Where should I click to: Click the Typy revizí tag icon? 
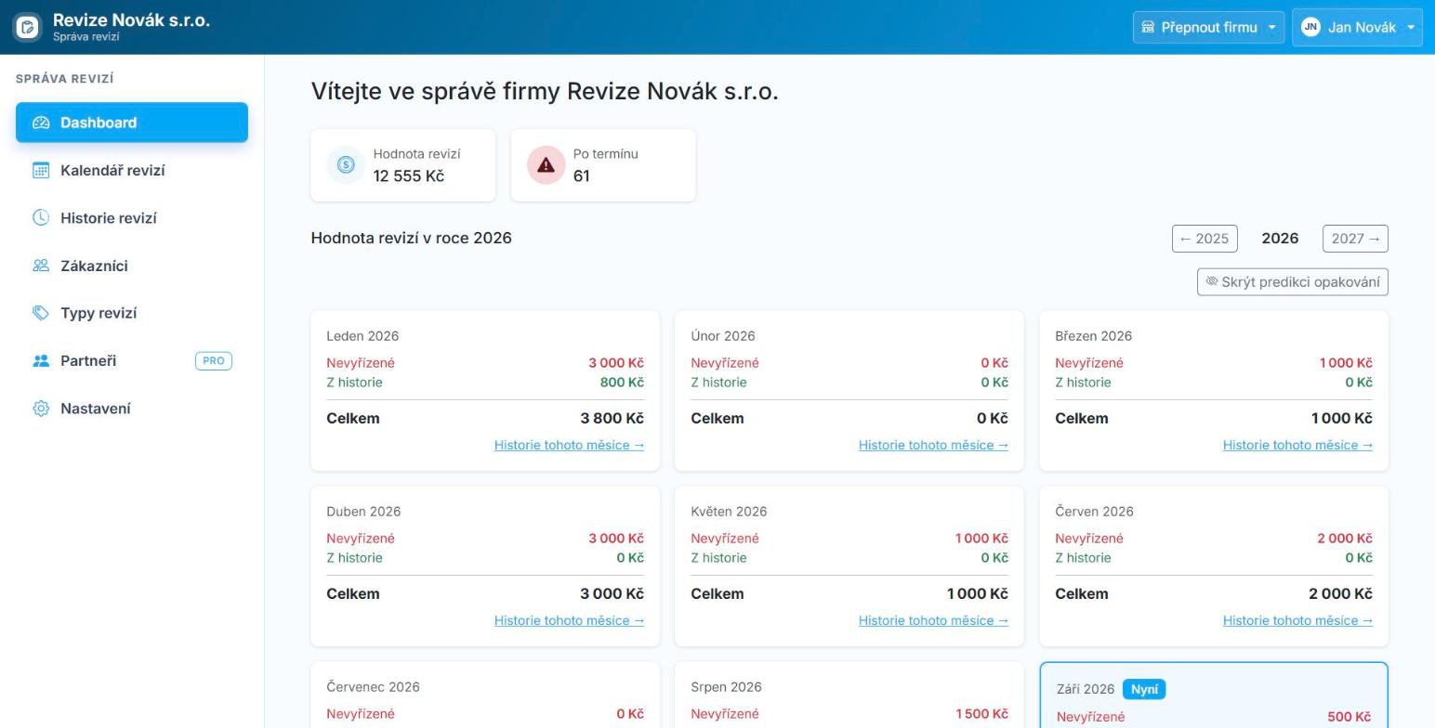tap(41, 313)
